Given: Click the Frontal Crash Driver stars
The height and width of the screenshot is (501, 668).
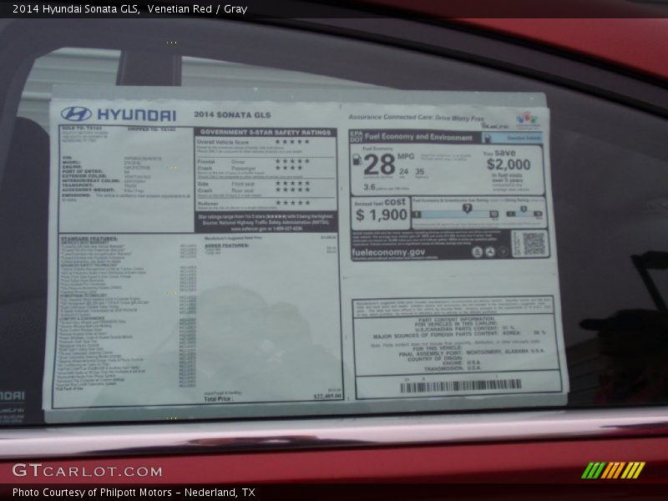Looking at the screenshot, I should click(292, 161).
